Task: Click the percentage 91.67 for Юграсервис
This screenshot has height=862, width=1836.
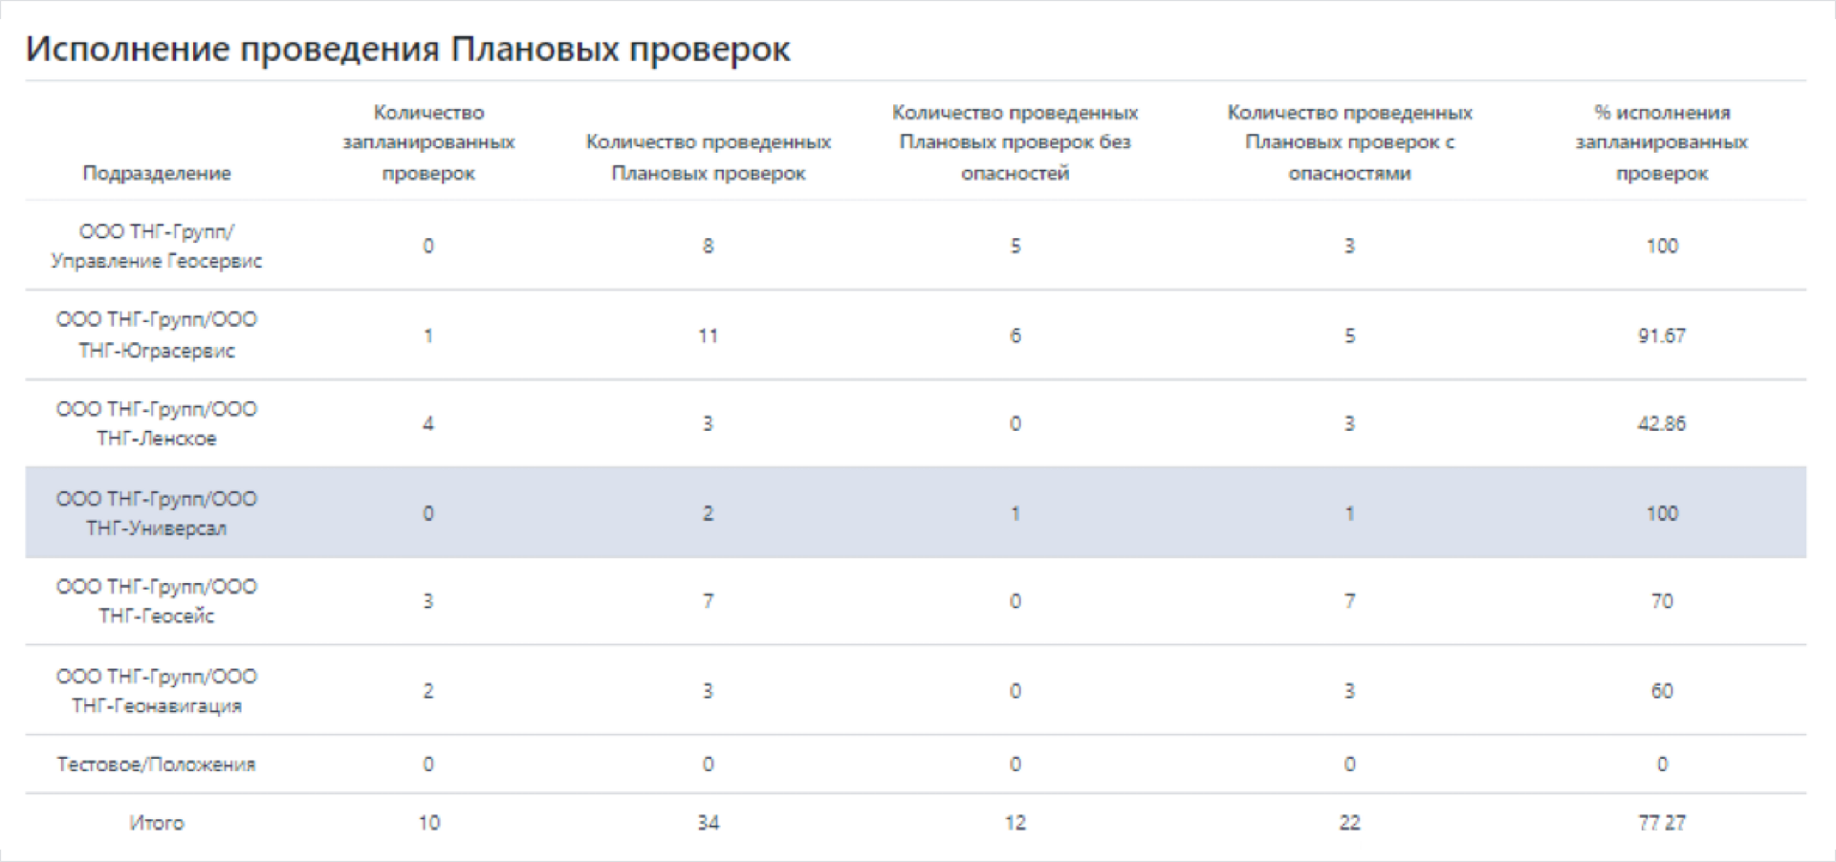Action: point(1662,335)
